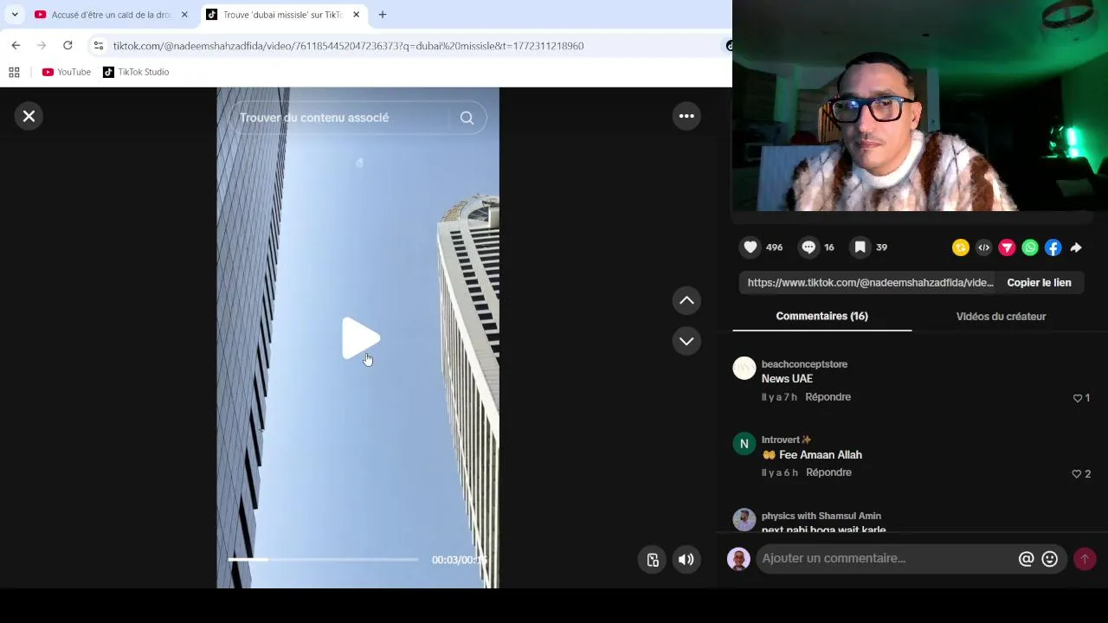Image resolution: width=1108 pixels, height=623 pixels.
Task: Click the comment text 'News UAE'
Action: coord(787,379)
